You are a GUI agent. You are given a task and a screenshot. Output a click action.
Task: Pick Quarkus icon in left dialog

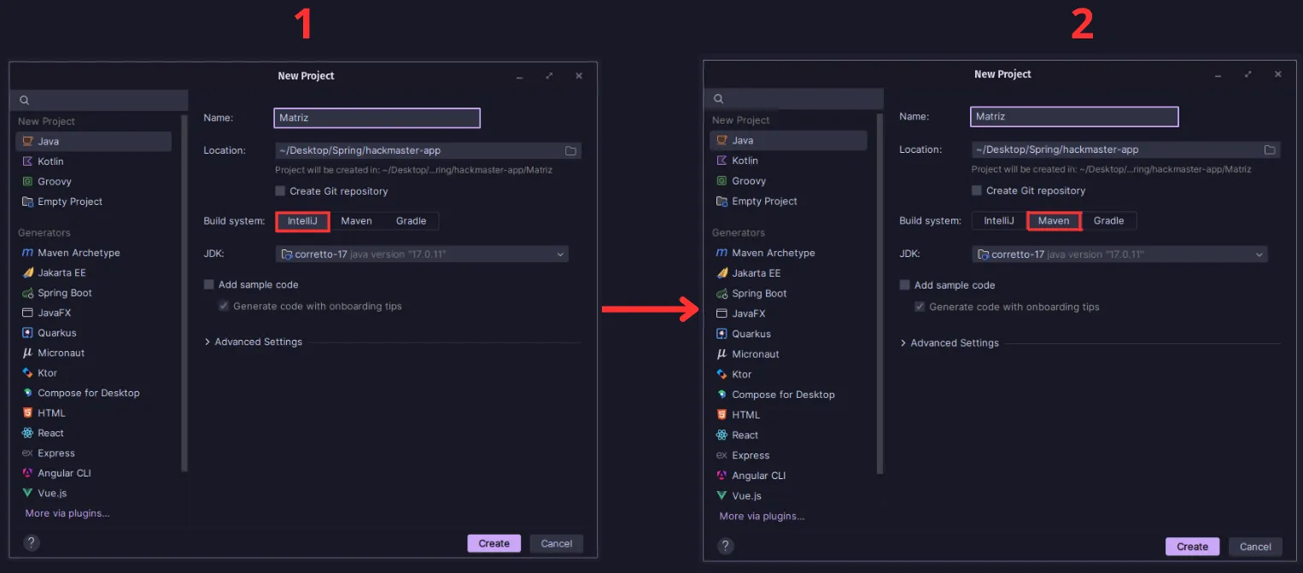click(27, 333)
